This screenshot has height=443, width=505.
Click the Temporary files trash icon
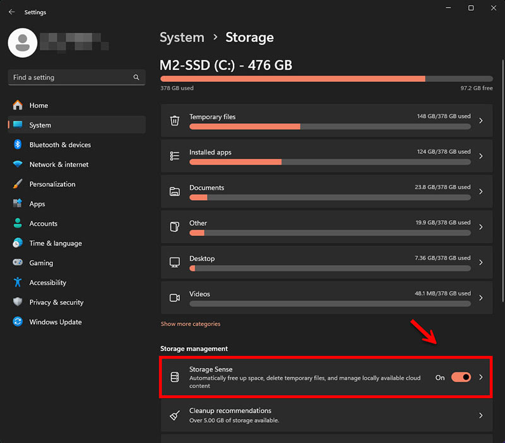(x=175, y=121)
